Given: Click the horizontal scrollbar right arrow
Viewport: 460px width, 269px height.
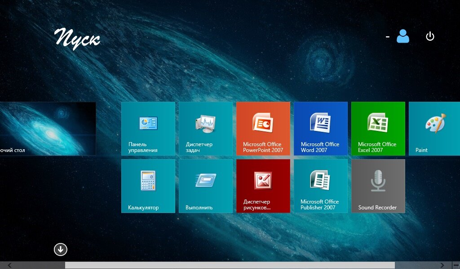Looking at the screenshot, I should [442, 265].
